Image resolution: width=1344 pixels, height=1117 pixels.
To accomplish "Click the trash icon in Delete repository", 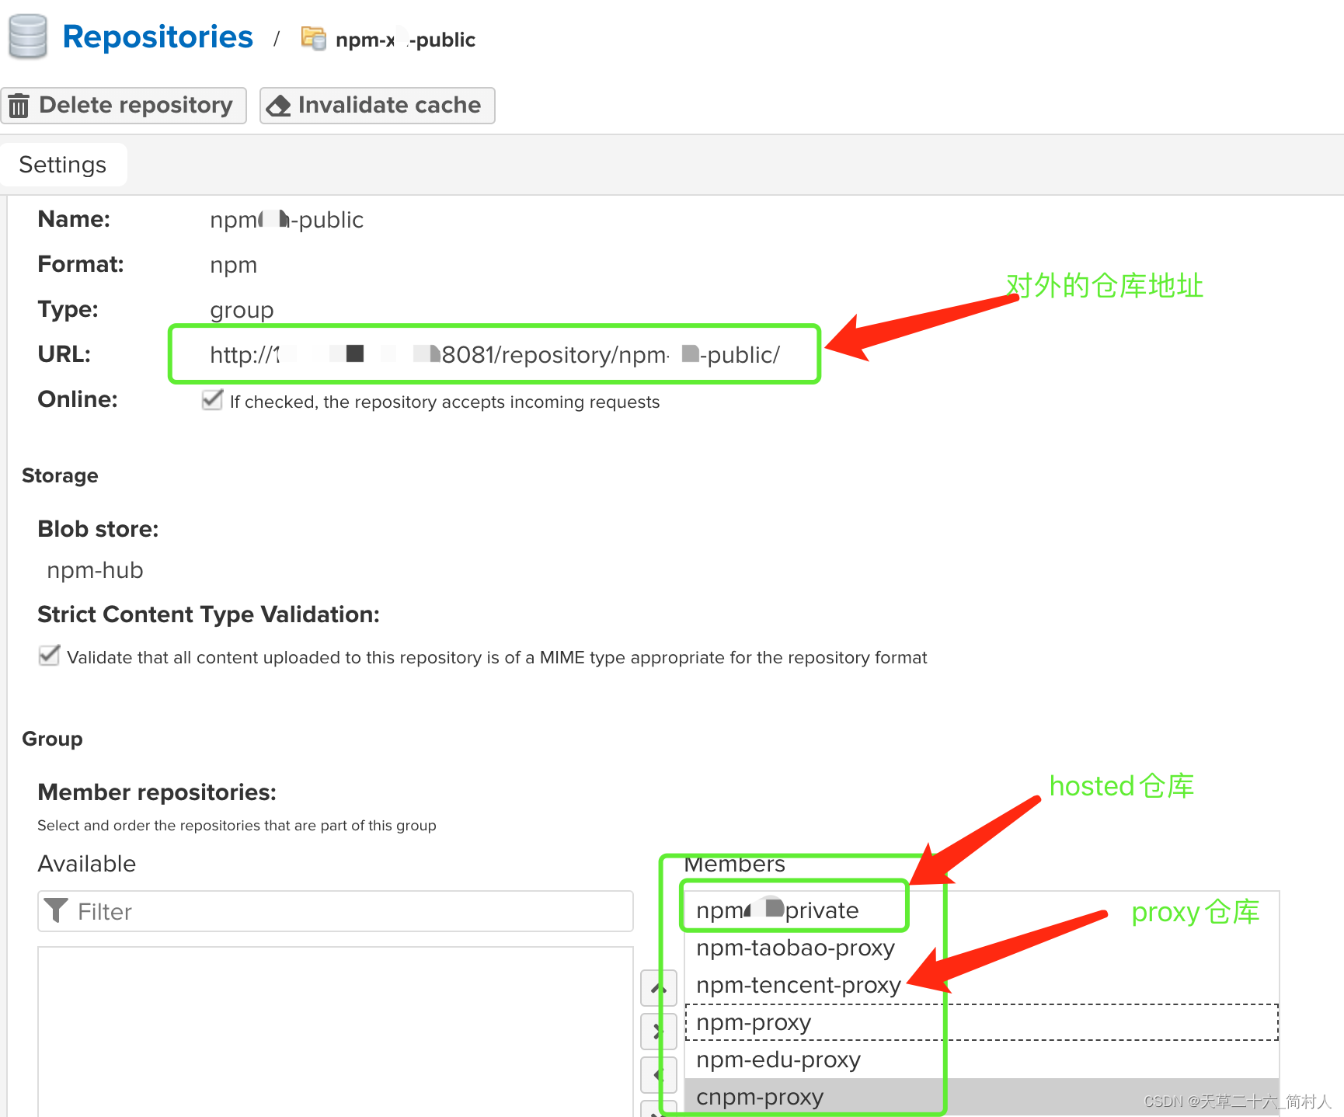I will [19, 106].
